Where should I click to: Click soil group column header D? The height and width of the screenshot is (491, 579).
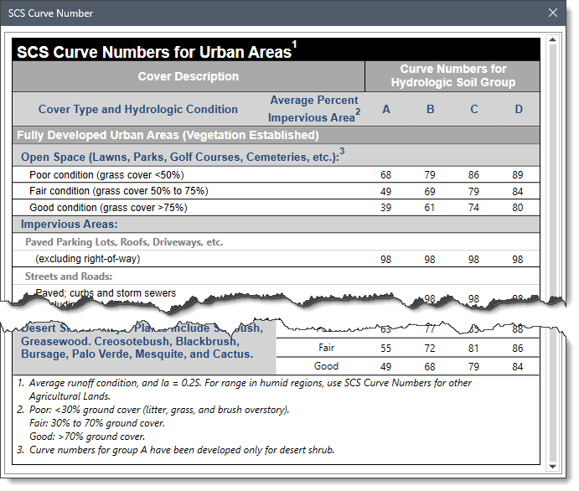click(519, 109)
